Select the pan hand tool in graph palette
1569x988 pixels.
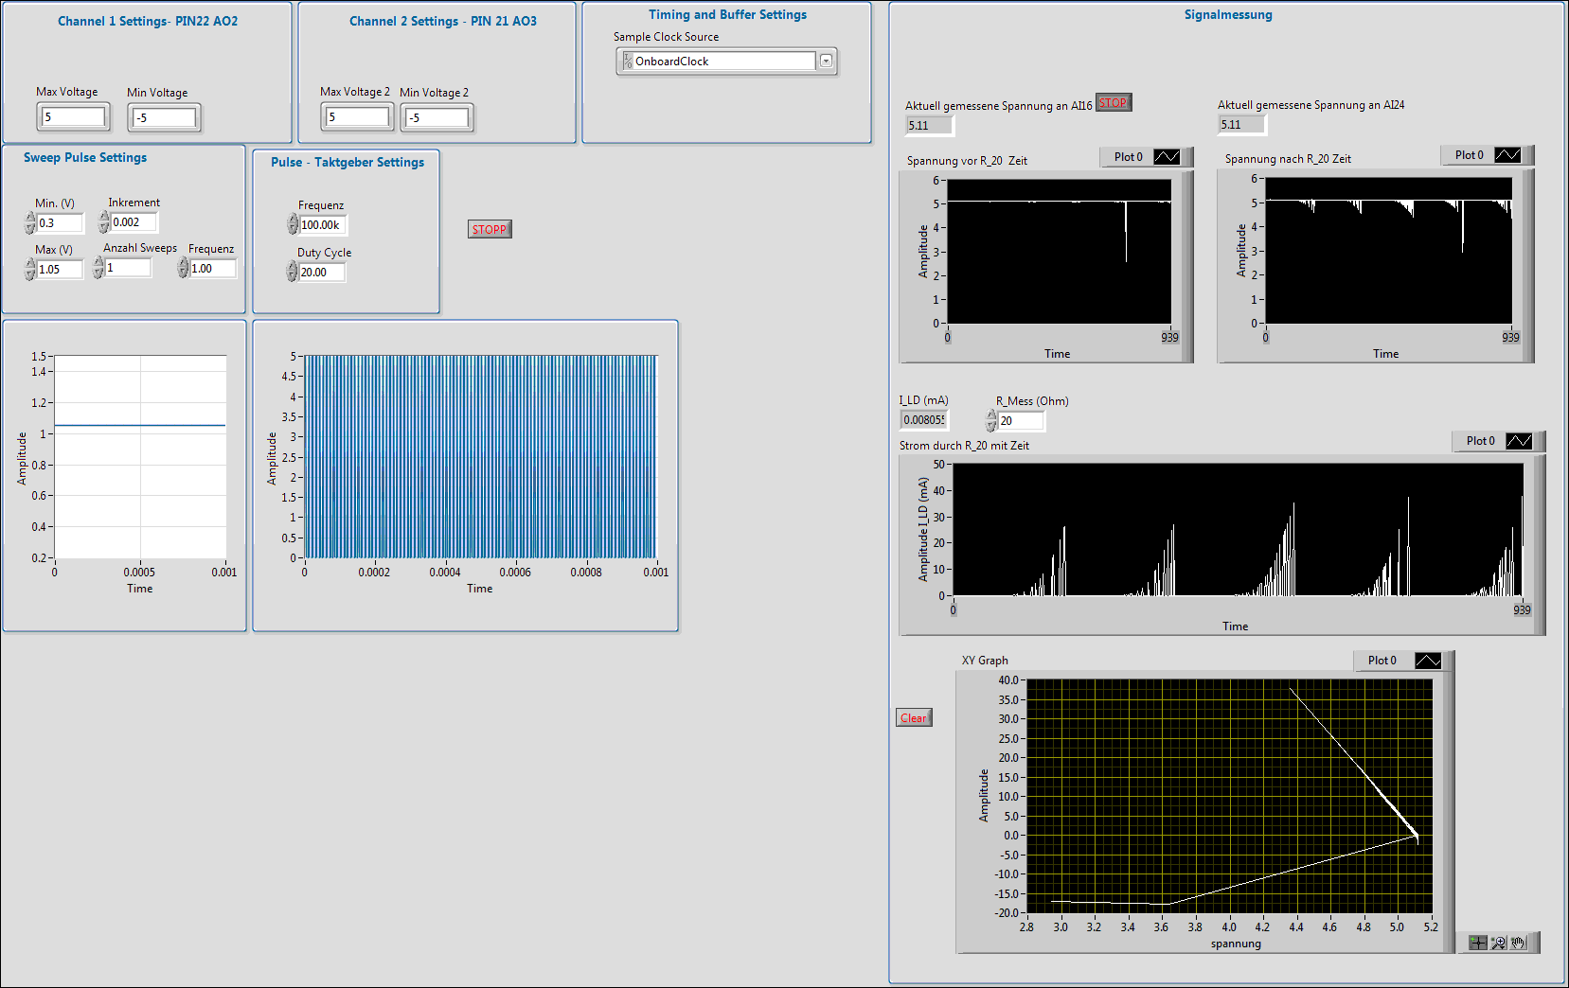pyautogui.click(x=1519, y=943)
